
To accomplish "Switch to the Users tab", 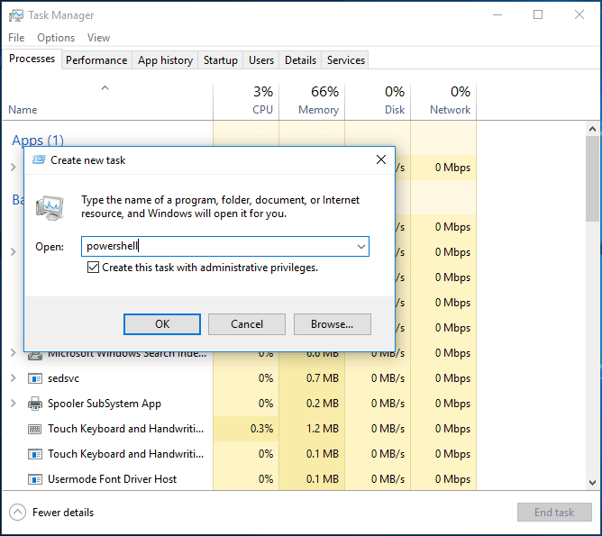I will coord(261,60).
